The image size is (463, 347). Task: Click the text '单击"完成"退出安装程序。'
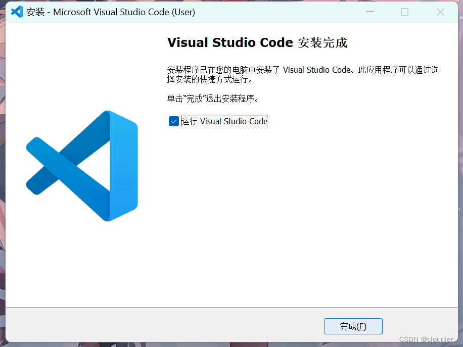(x=213, y=98)
